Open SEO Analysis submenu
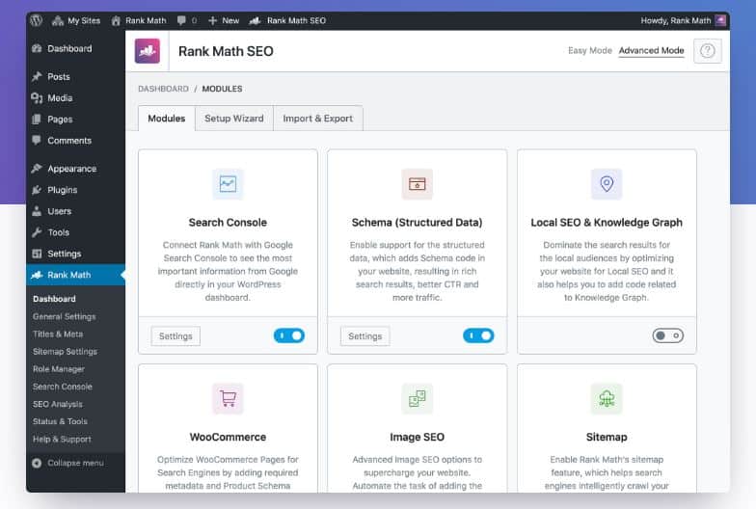This screenshot has height=509, width=756. 58,404
